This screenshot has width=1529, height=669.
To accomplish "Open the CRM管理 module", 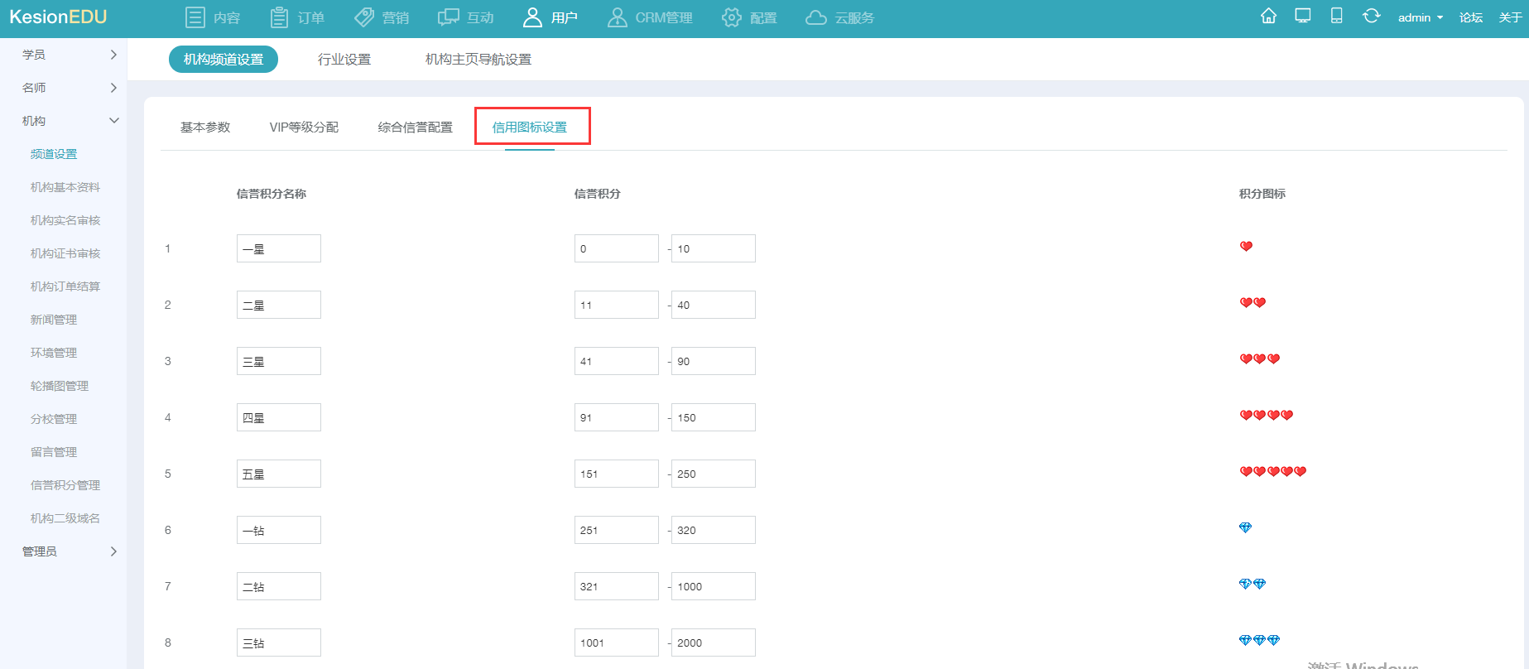I will pyautogui.click(x=650, y=18).
